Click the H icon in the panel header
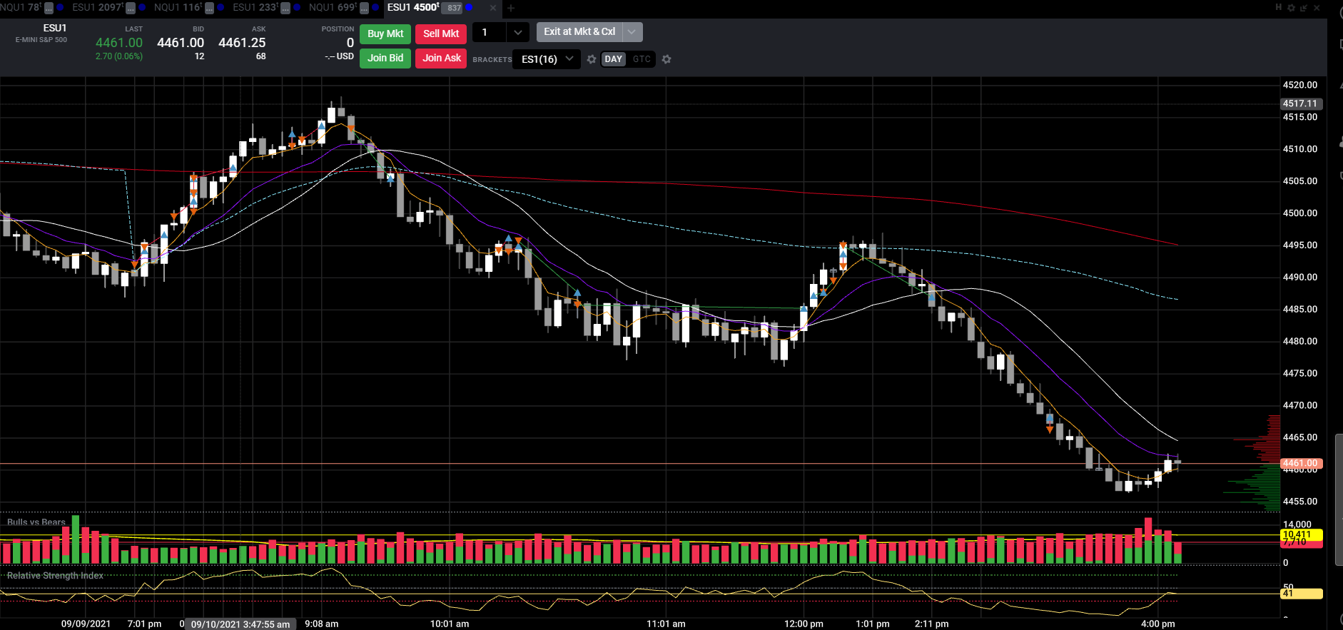 point(1279,7)
